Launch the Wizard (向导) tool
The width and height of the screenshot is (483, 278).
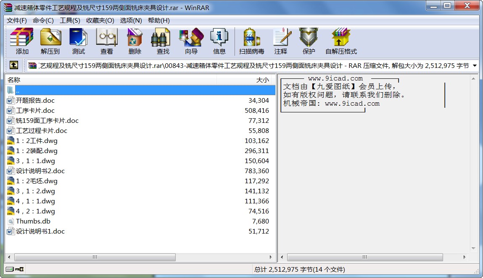pyautogui.click(x=191, y=41)
